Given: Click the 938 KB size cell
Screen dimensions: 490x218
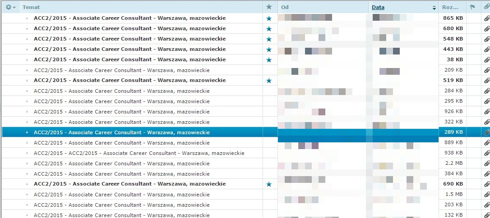Looking at the screenshot, I should (x=453, y=153).
